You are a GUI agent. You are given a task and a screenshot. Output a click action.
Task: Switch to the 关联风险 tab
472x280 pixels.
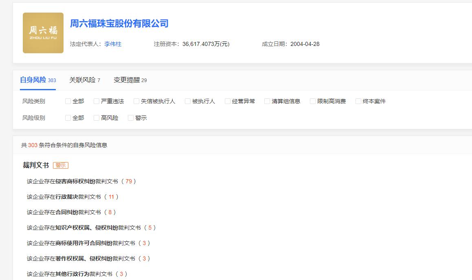tap(83, 80)
